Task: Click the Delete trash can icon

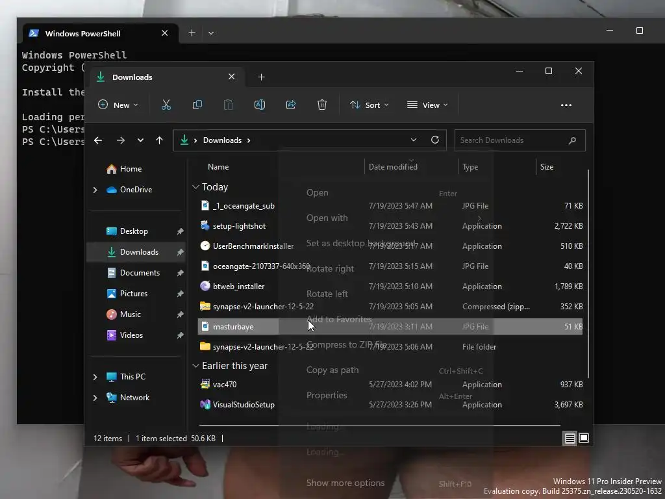Action: [322, 105]
